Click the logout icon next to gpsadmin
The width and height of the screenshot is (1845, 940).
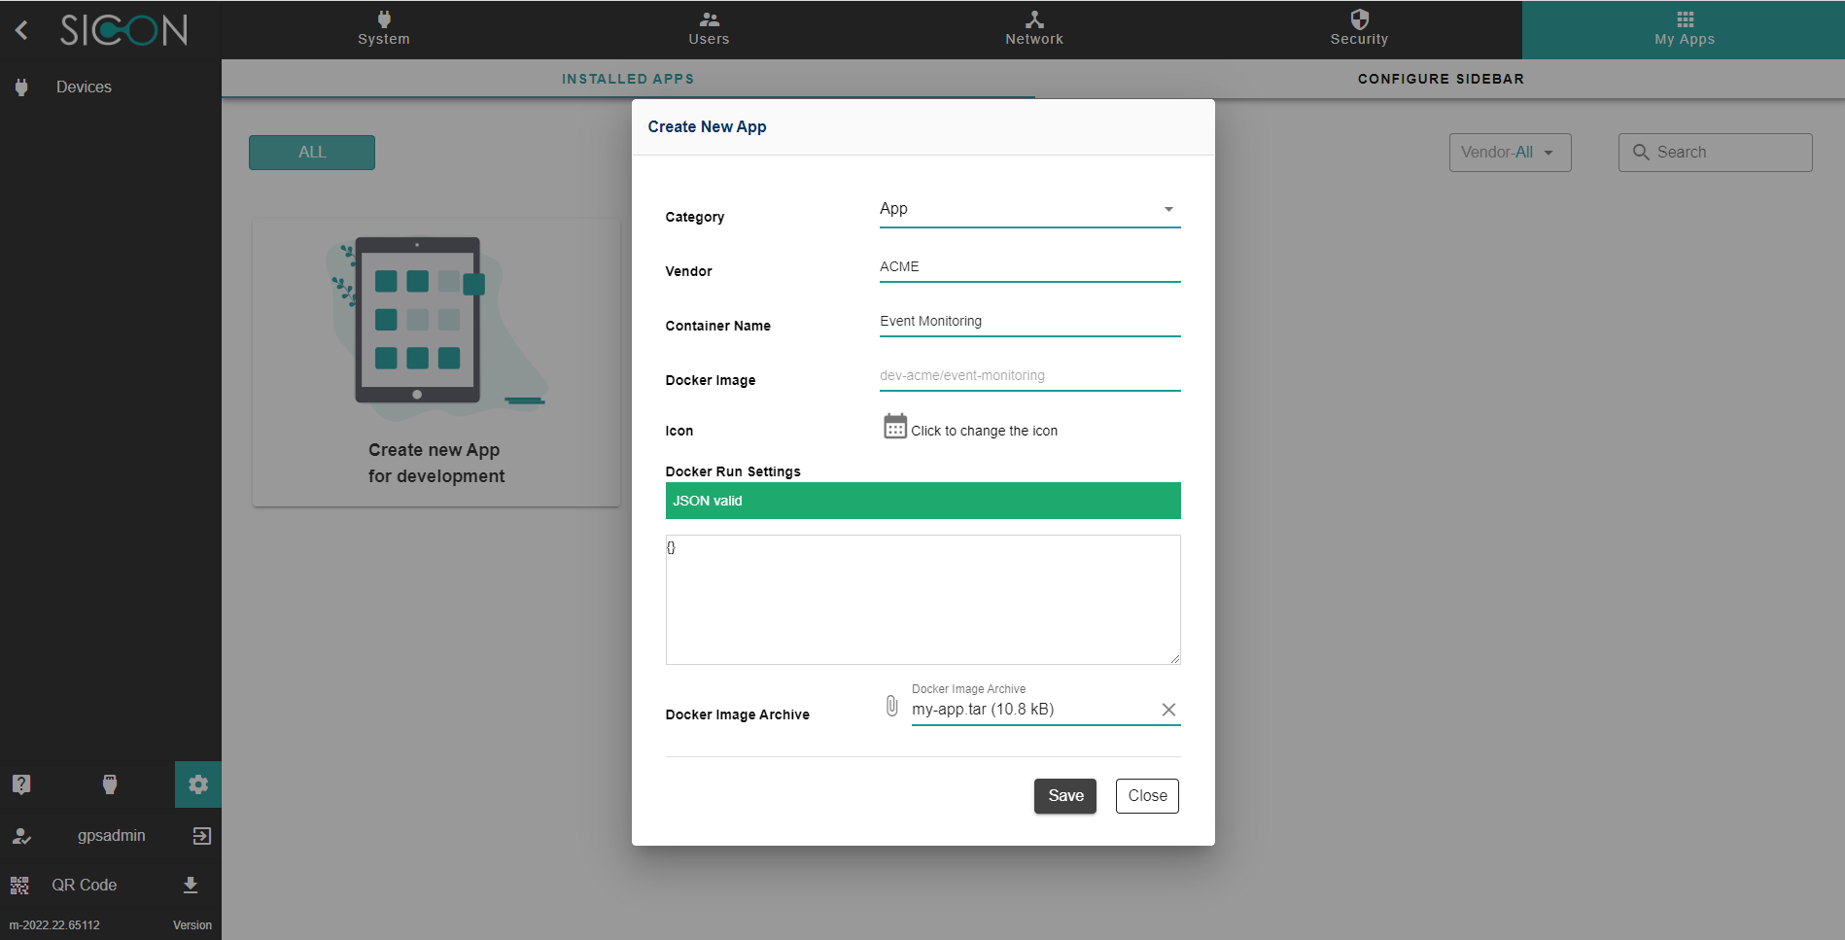(201, 836)
